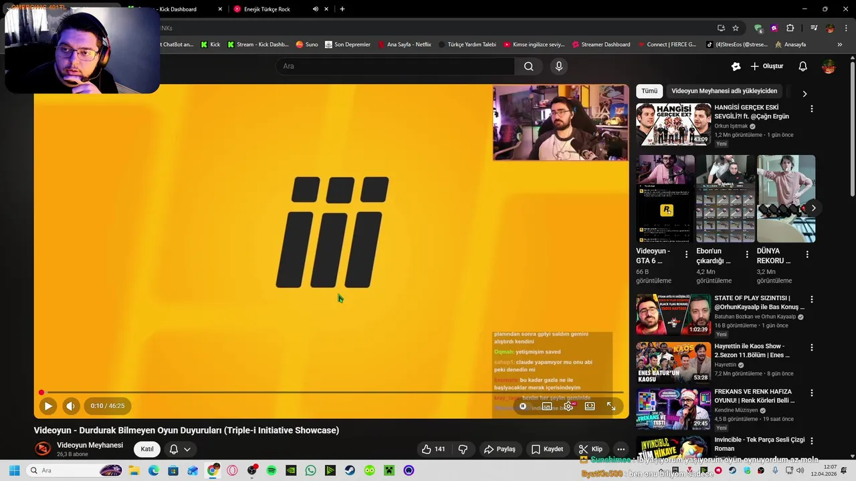Viewport: 856px width, 481px height.
Task: Open File Explorer from the taskbar
Action: (x=134, y=470)
